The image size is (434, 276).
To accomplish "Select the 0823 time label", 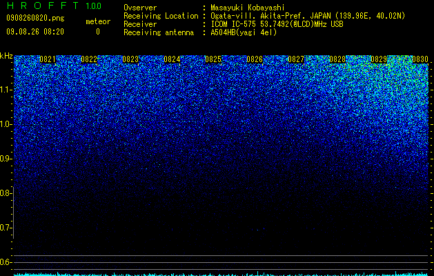I will pos(130,59).
